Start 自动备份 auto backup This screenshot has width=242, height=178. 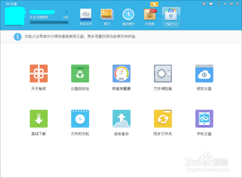(x=121, y=119)
